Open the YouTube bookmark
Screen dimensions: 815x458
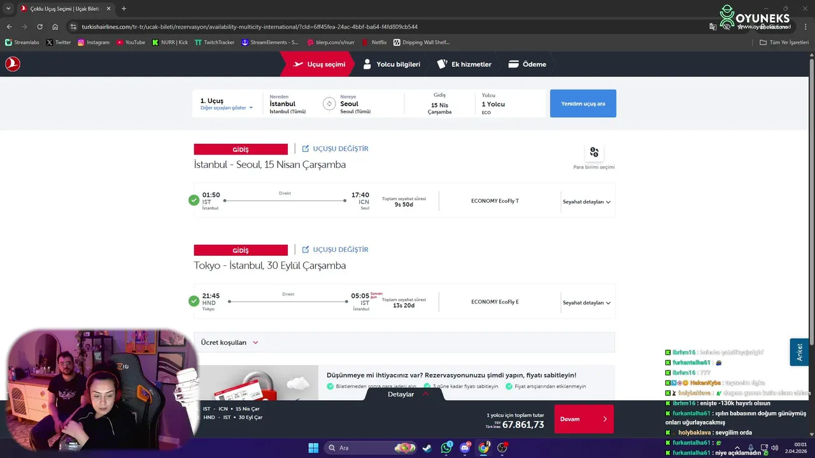(x=131, y=43)
